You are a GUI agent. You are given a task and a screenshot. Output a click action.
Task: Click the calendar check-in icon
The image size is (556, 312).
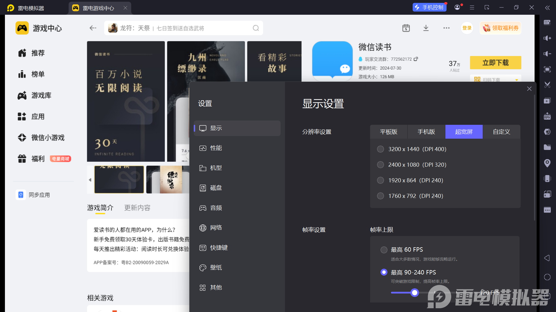pyautogui.click(x=406, y=28)
